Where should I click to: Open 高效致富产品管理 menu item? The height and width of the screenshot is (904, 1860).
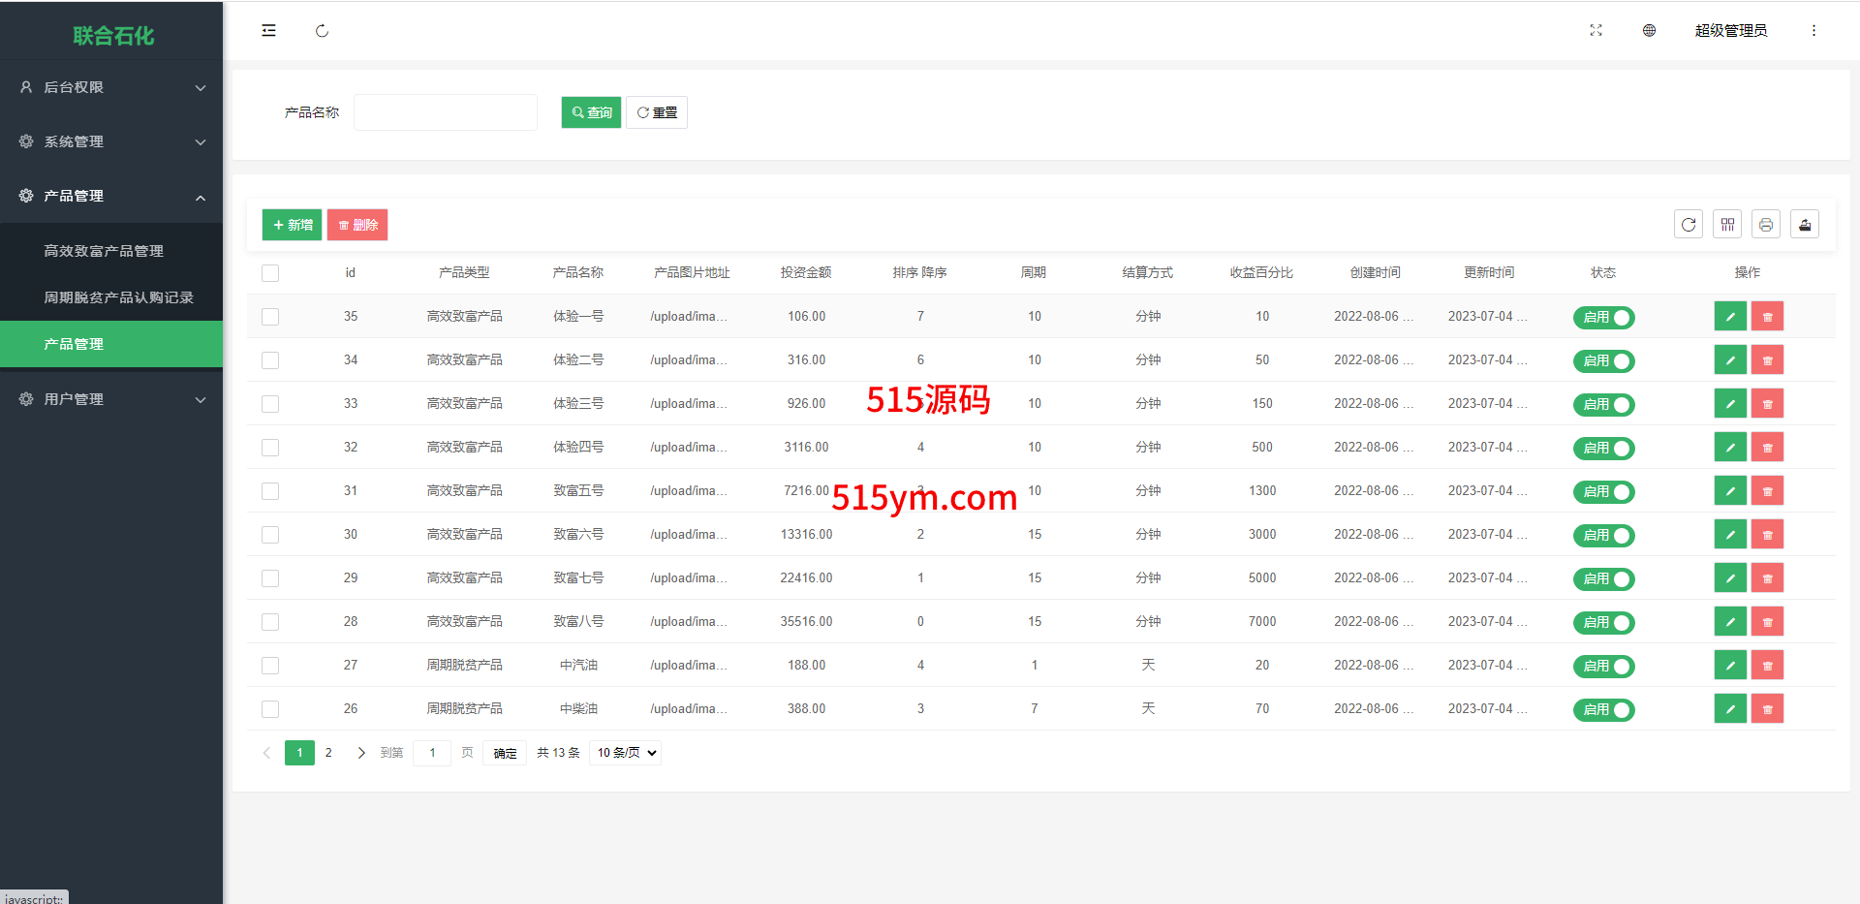click(x=104, y=251)
